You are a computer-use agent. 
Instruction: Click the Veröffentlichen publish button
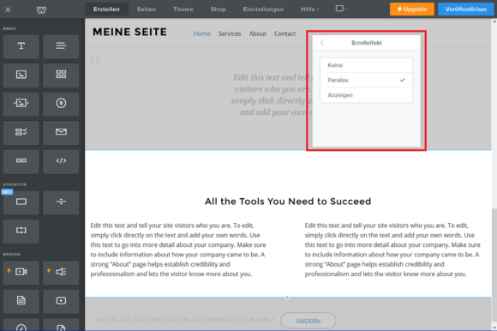tap(465, 9)
